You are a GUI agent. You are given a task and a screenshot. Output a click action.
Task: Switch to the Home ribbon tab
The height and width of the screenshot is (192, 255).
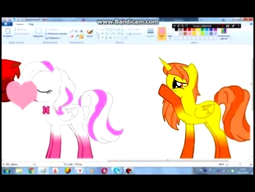coord(19,24)
